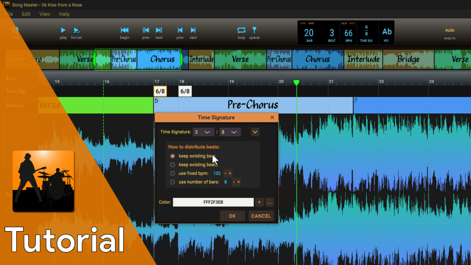Open the Edit menu
471x265 pixels.
point(26,14)
